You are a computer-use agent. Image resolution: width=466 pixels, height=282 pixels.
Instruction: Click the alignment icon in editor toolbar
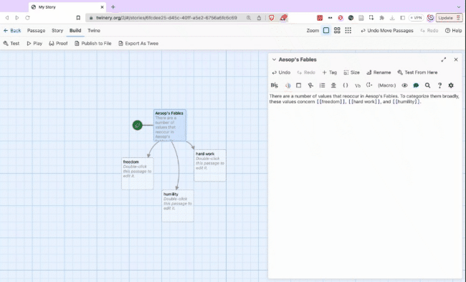(x=333, y=85)
